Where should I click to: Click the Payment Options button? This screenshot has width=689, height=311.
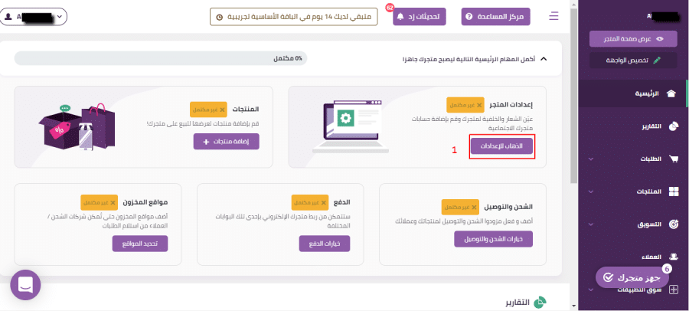tap(325, 244)
